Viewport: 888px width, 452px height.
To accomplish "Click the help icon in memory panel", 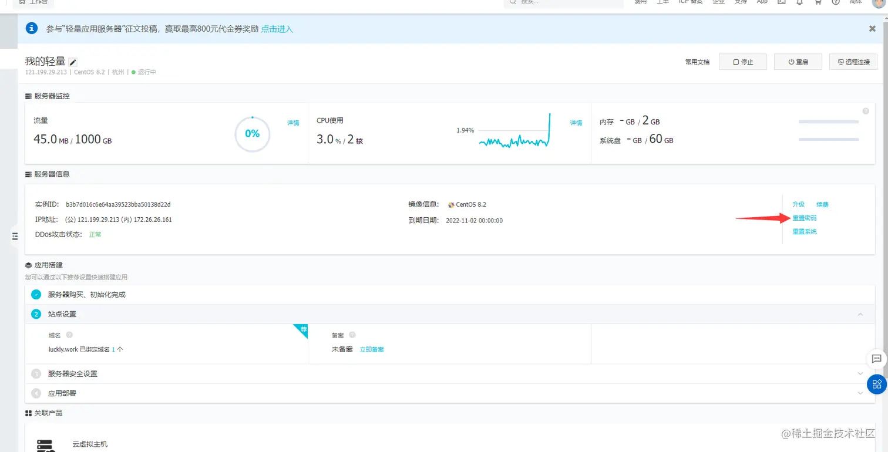I will click(x=865, y=111).
